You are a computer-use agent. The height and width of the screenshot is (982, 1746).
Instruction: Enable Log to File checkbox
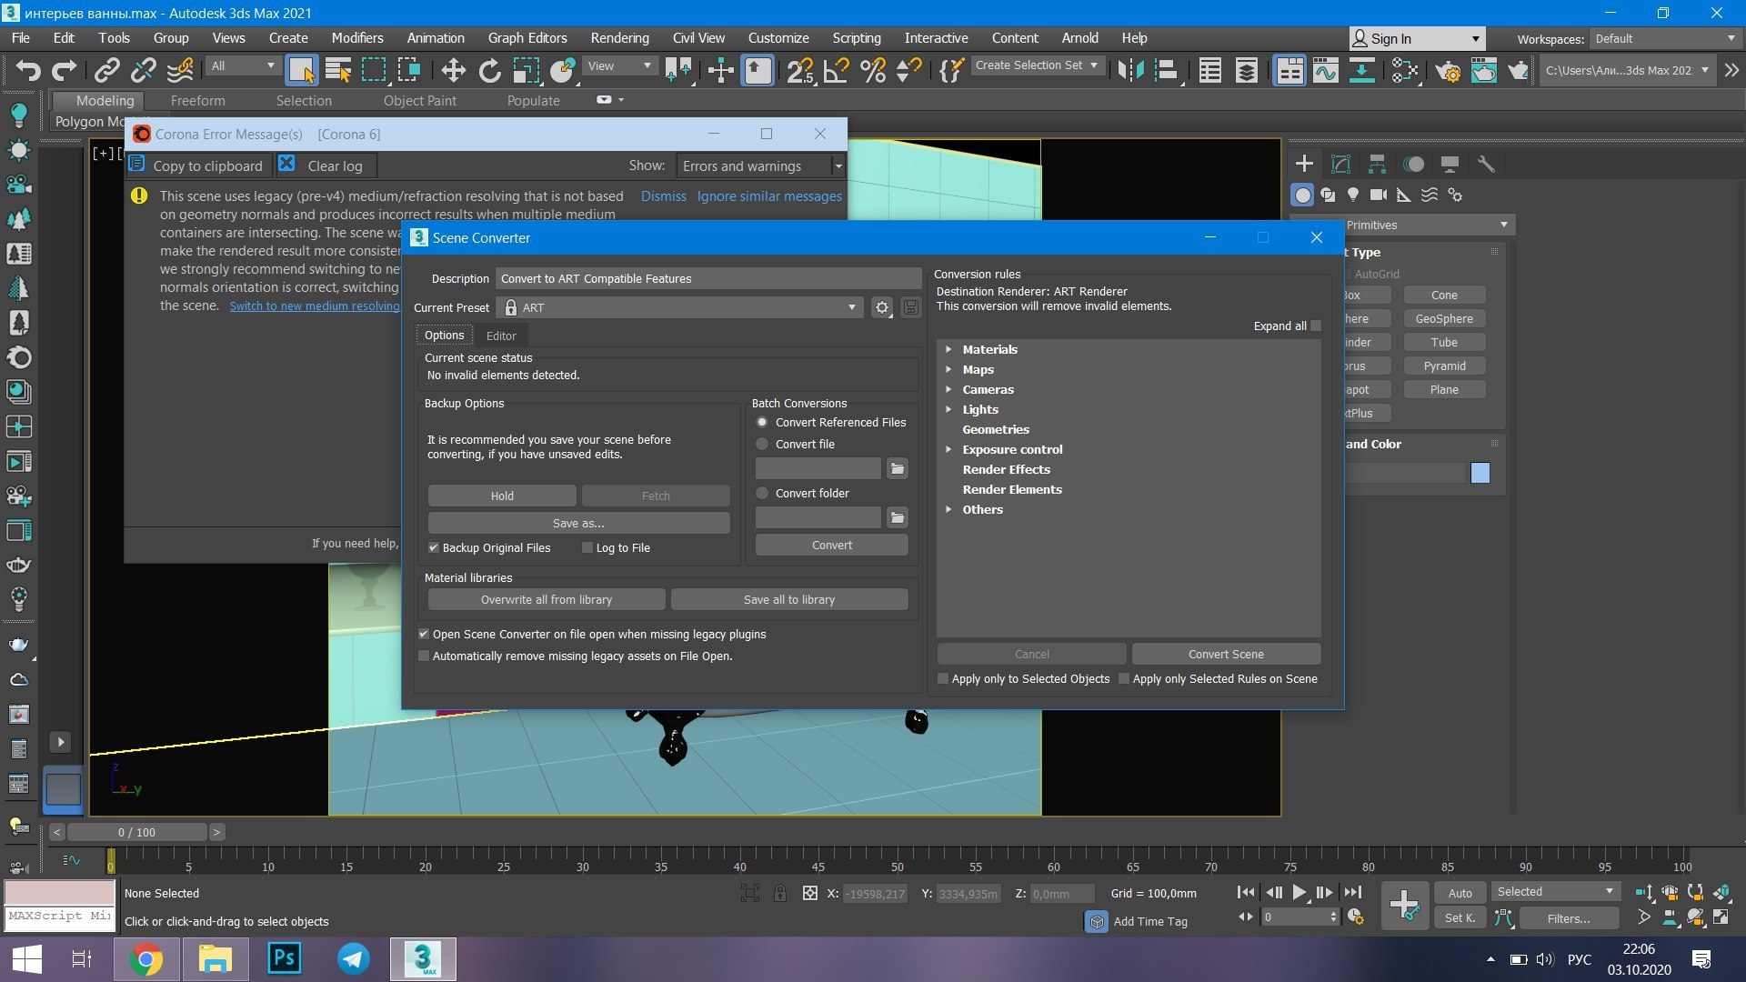coord(587,547)
